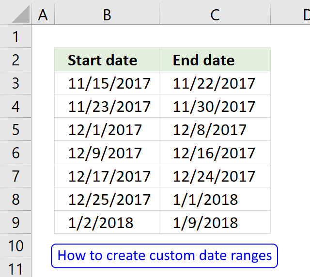Viewport: 310px width, 277px height.
Task: Select column B header
Action: click(107, 15)
